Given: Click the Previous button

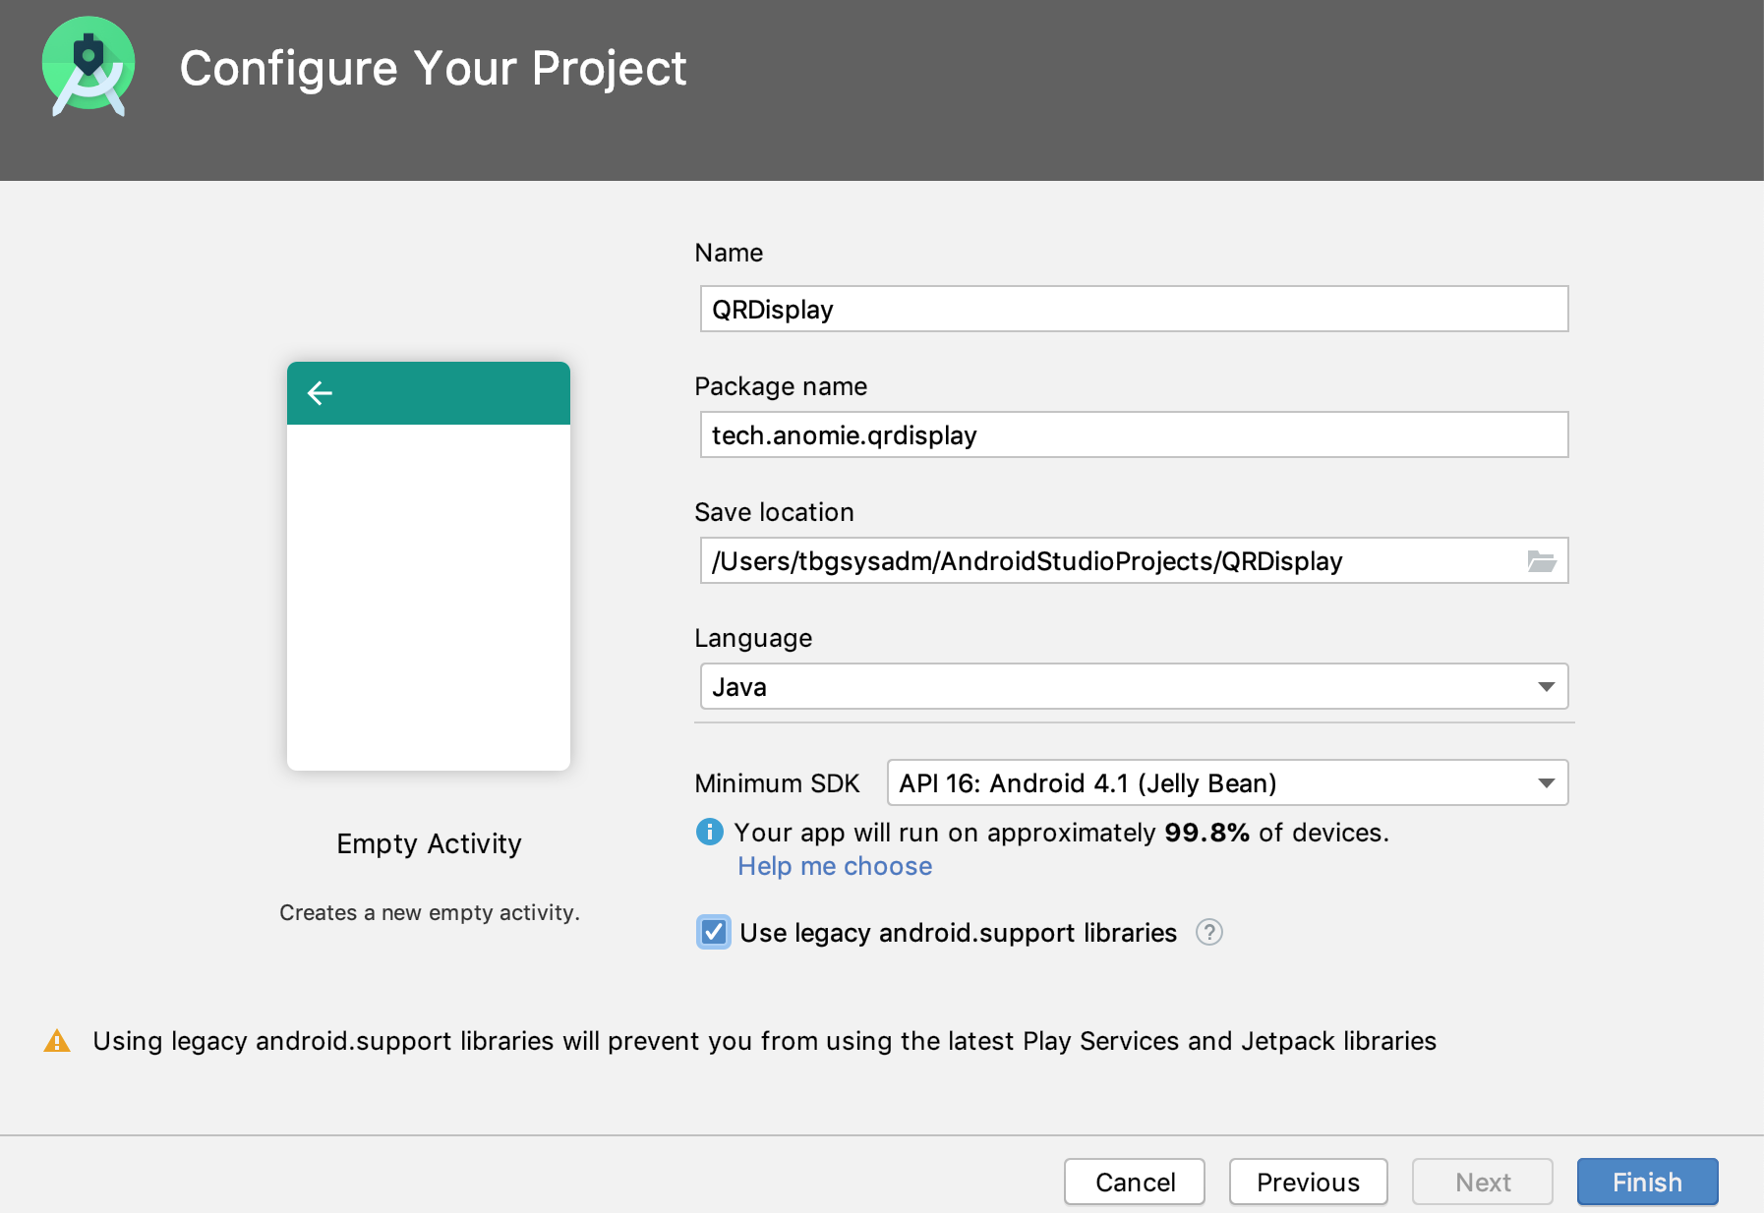Looking at the screenshot, I should tap(1308, 1182).
